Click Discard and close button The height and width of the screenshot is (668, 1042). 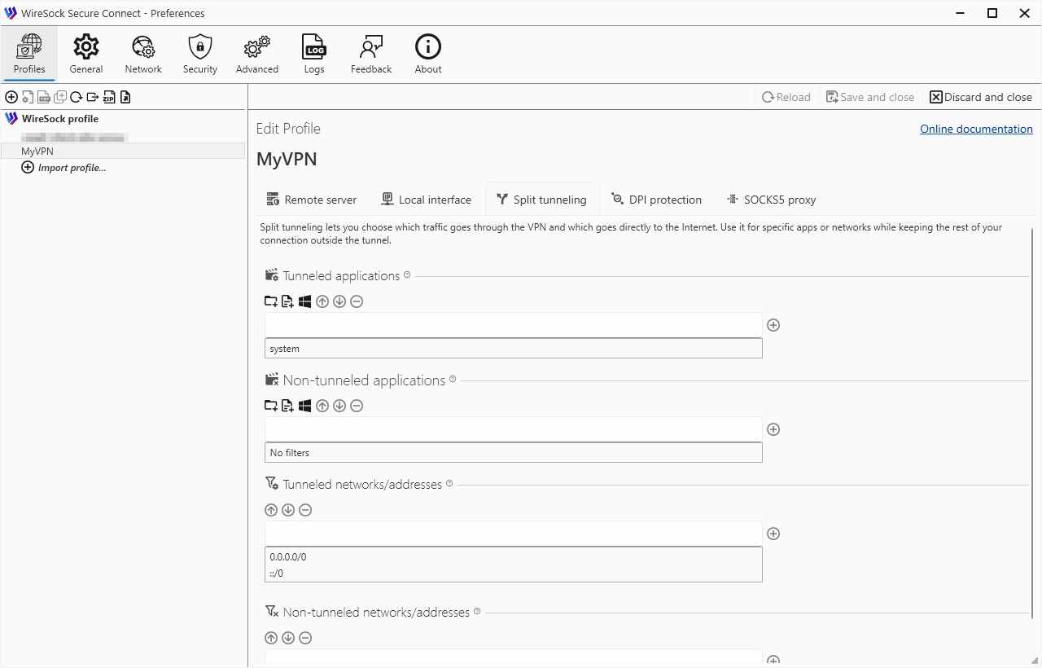tap(981, 97)
